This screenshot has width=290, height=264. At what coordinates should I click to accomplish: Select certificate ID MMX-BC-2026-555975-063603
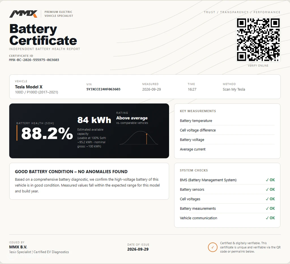pos(34,60)
